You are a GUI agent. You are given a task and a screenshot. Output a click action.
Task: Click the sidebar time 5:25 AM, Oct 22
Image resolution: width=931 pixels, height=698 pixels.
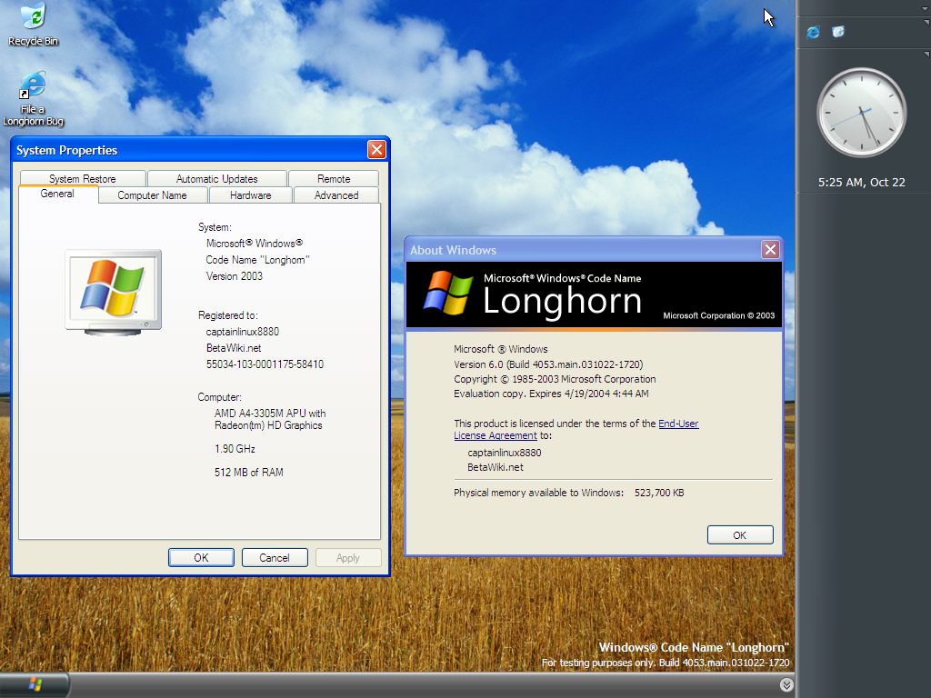[x=862, y=182]
